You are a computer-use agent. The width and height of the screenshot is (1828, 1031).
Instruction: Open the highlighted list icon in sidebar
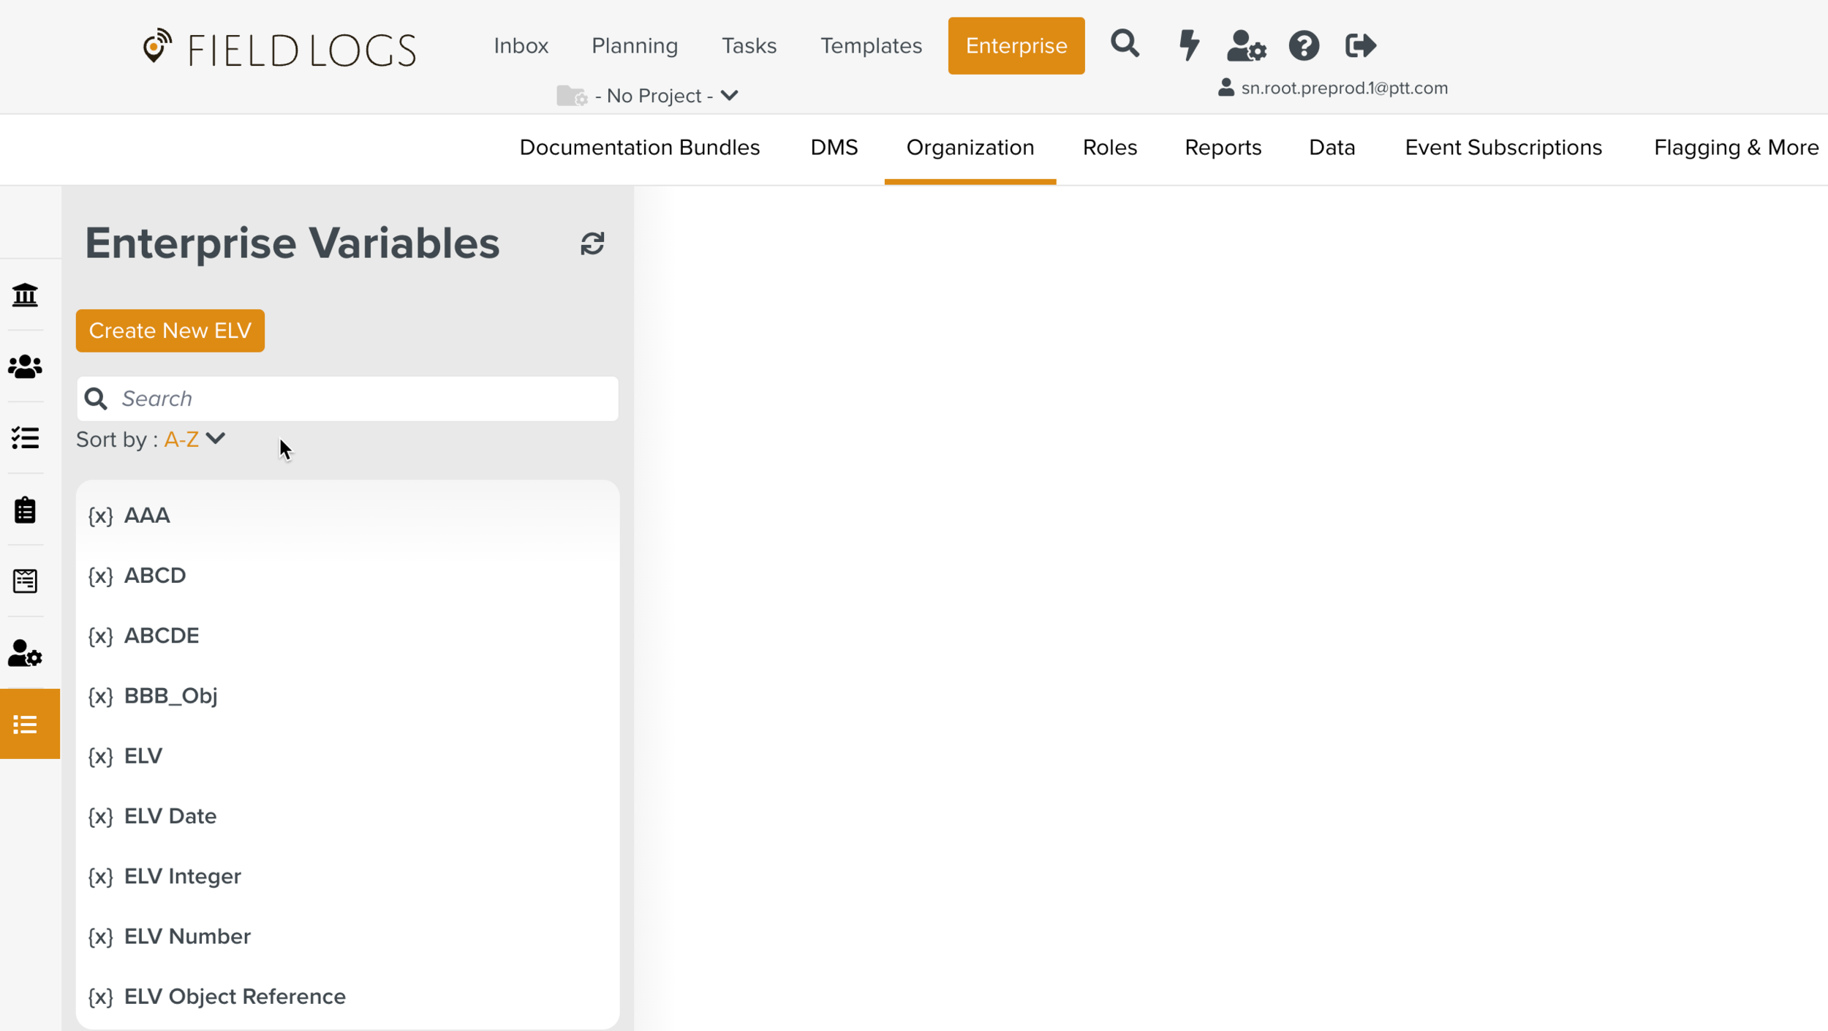[x=25, y=723]
